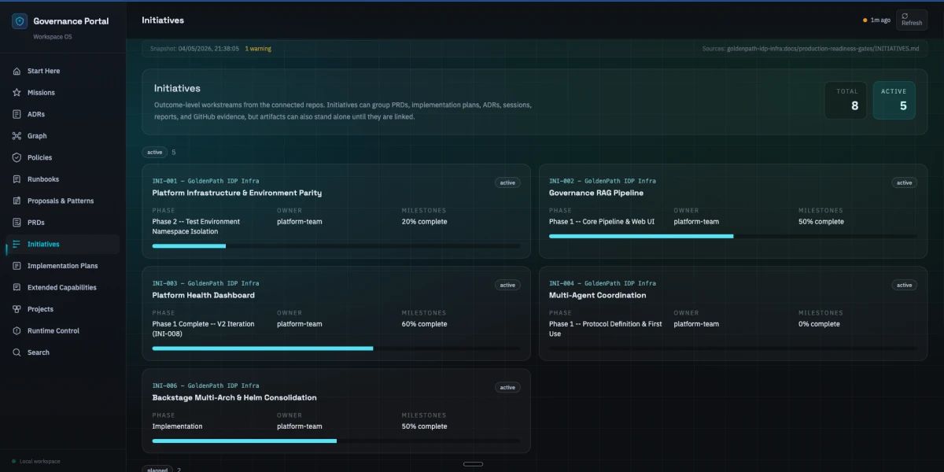This screenshot has width=944, height=472.
Task: Click '1m ago' timestamp text
Action: point(880,20)
